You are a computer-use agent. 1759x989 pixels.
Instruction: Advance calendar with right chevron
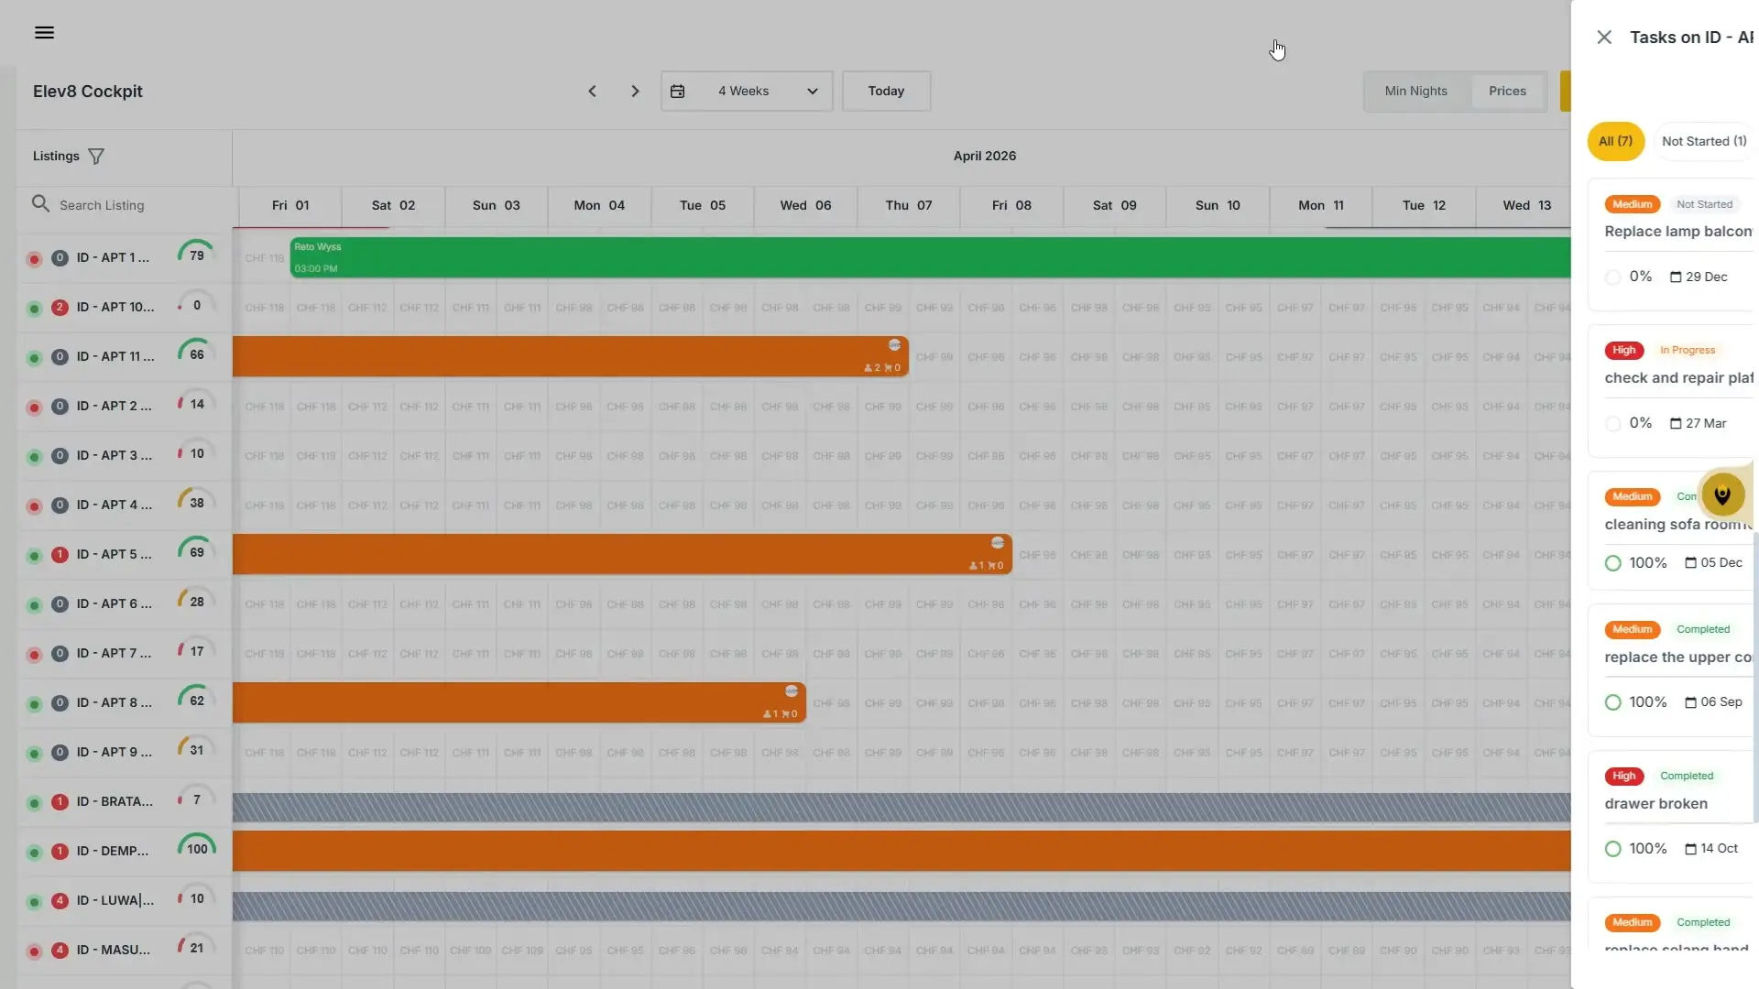click(x=635, y=92)
